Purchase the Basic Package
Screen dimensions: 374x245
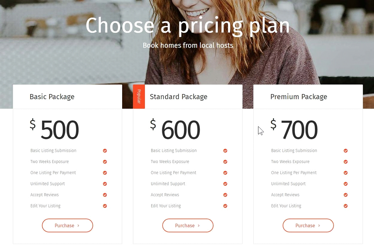click(x=67, y=226)
